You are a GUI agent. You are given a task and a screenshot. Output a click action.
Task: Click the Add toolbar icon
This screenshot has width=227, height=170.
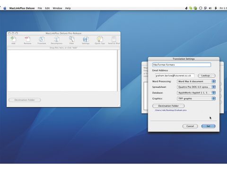[13, 40]
